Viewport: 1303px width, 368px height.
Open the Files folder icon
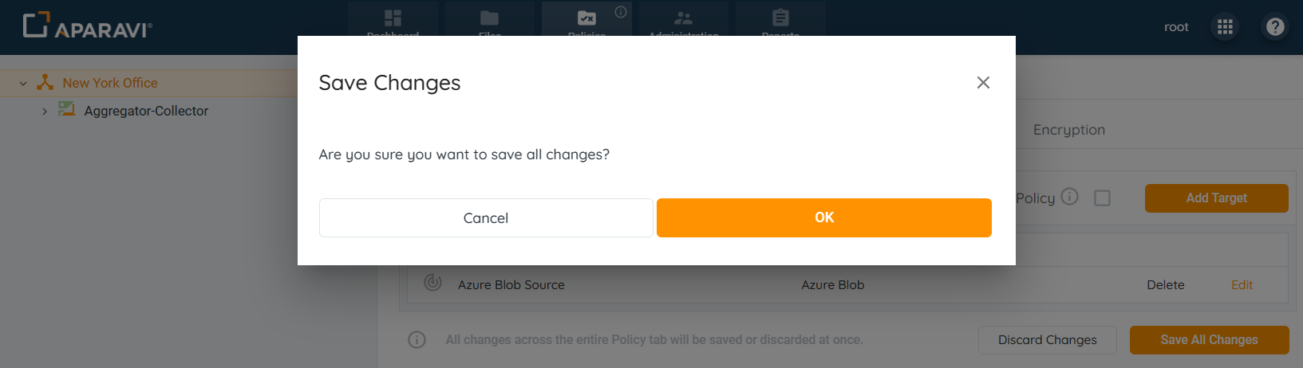(489, 18)
